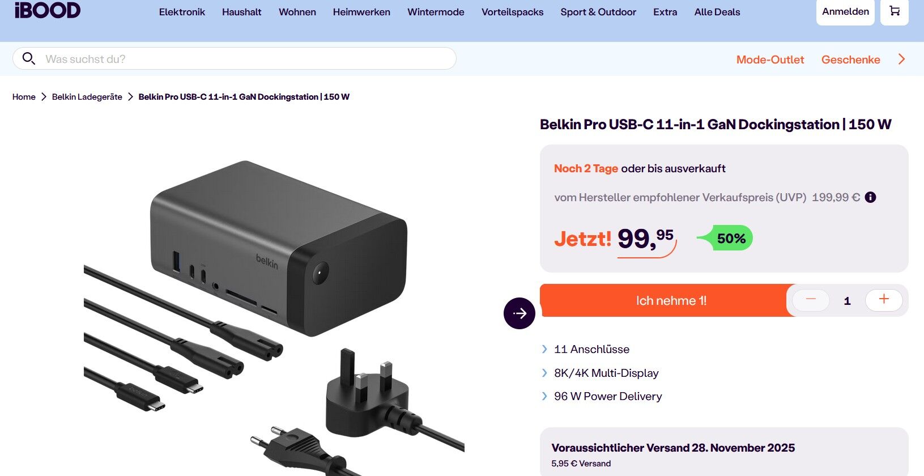The image size is (924, 476).
Task: Open the Elektronik menu
Action: (182, 12)
